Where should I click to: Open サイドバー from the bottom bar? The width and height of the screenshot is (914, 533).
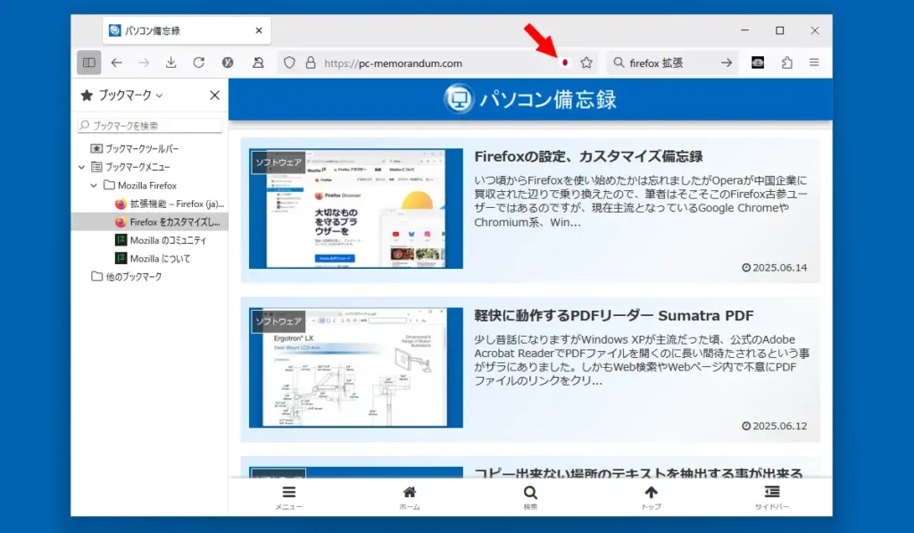pos(772,498)
